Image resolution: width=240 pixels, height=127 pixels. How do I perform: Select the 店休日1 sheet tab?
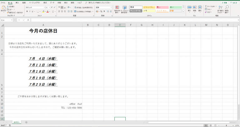(17, 122)
